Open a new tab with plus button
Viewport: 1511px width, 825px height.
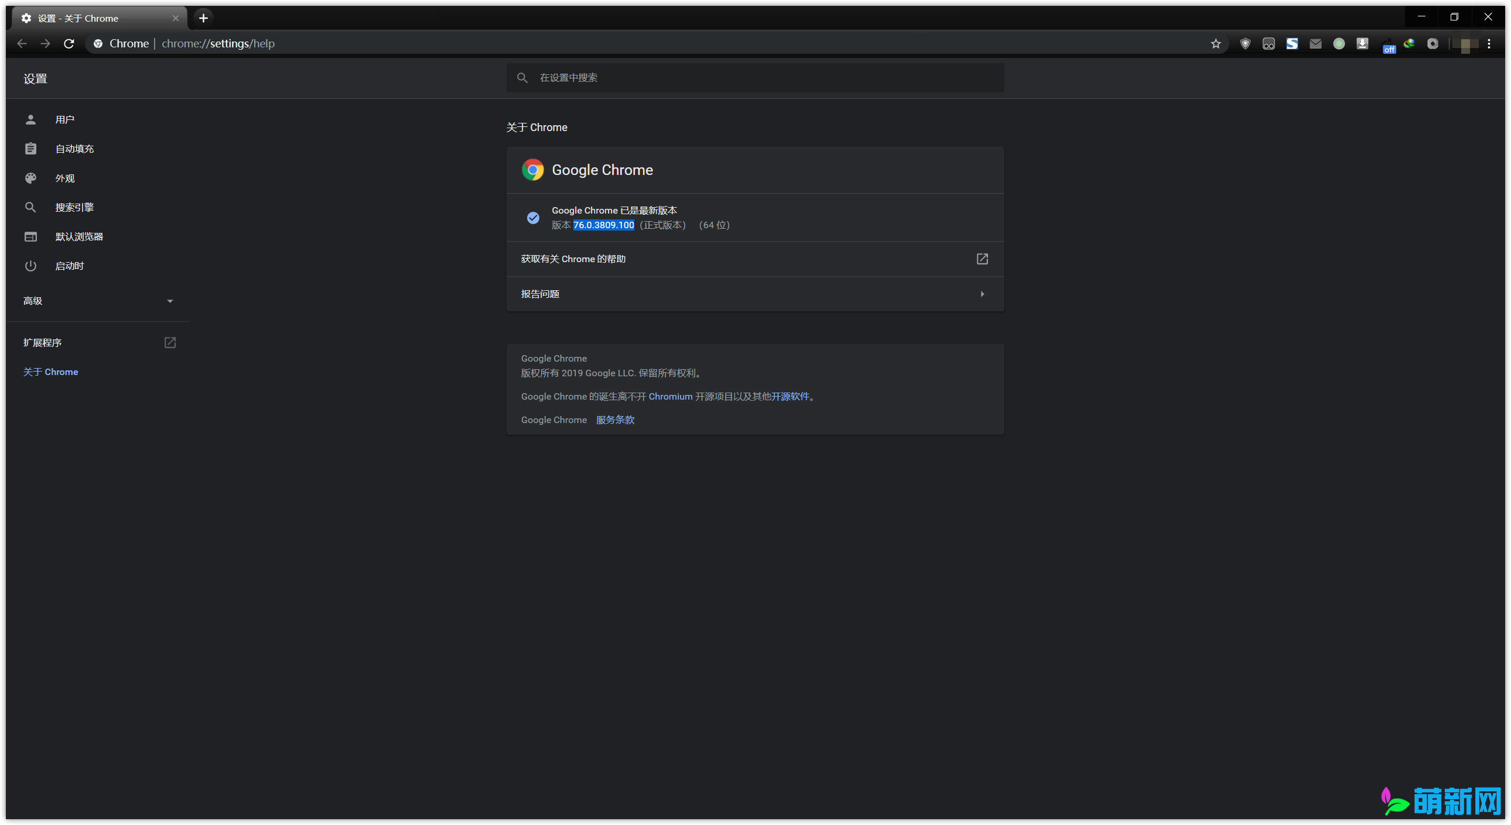[203, 18]
